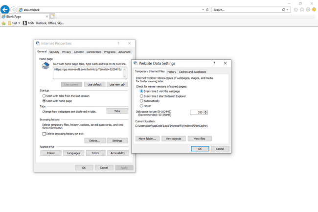The width and height of the screenshot is (318, 212).
Task: Switch to the Advanced tab
Action: tap(124, 52)
